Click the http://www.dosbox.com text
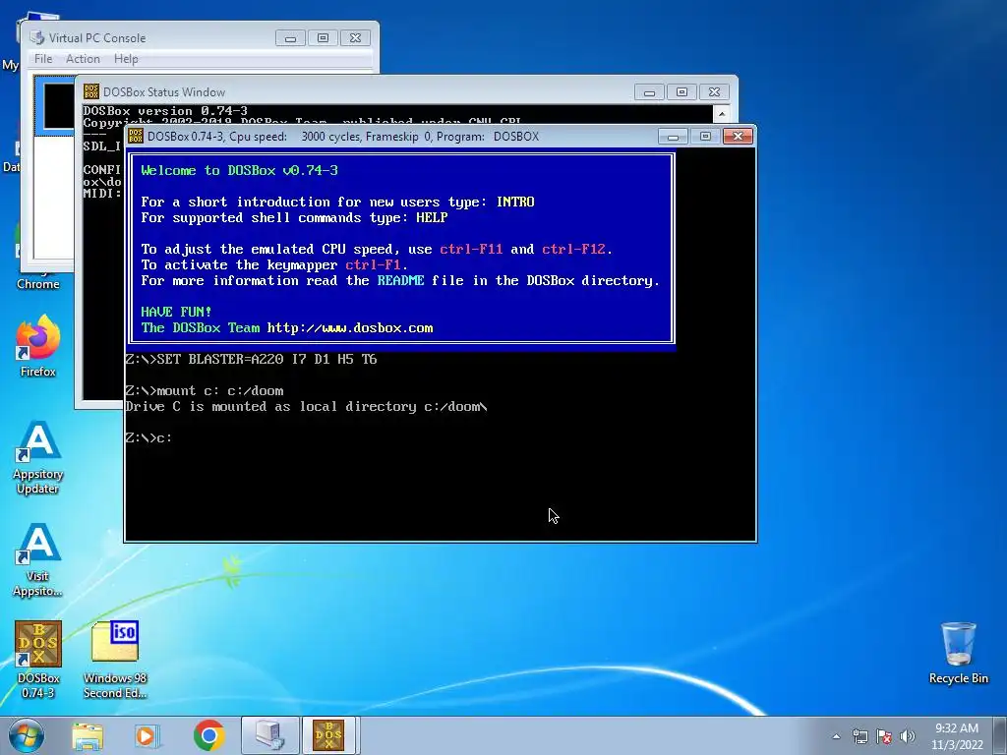The height and width of the screenshot is (755, 1007). [x=350, y=328]
